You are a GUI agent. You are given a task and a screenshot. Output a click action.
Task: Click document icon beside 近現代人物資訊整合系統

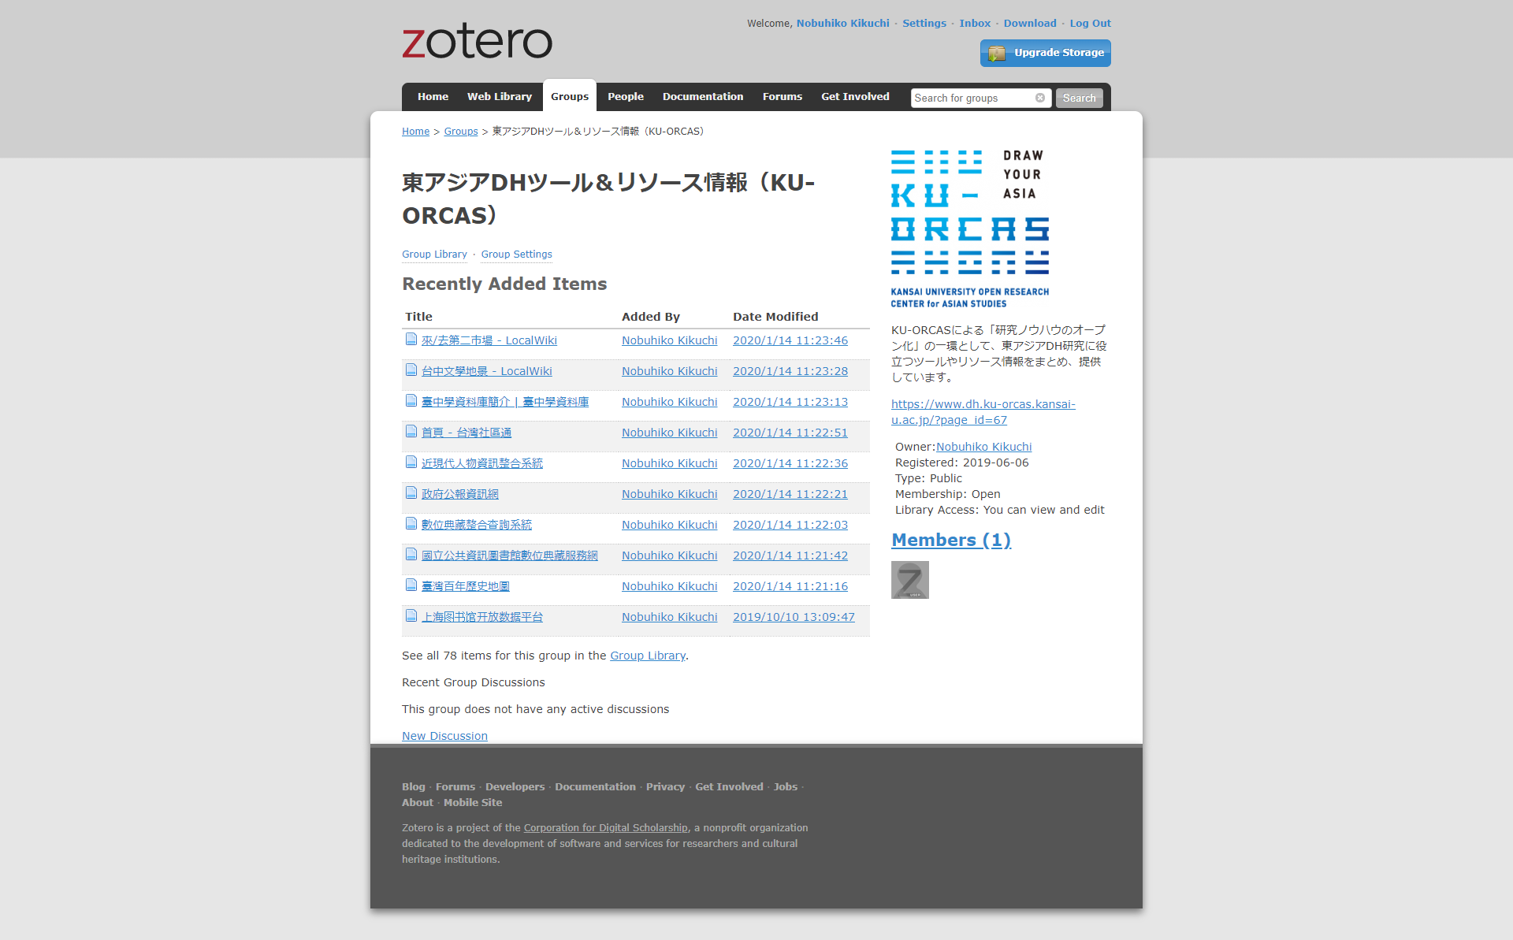pyautogui.click(x=411, y=463)
